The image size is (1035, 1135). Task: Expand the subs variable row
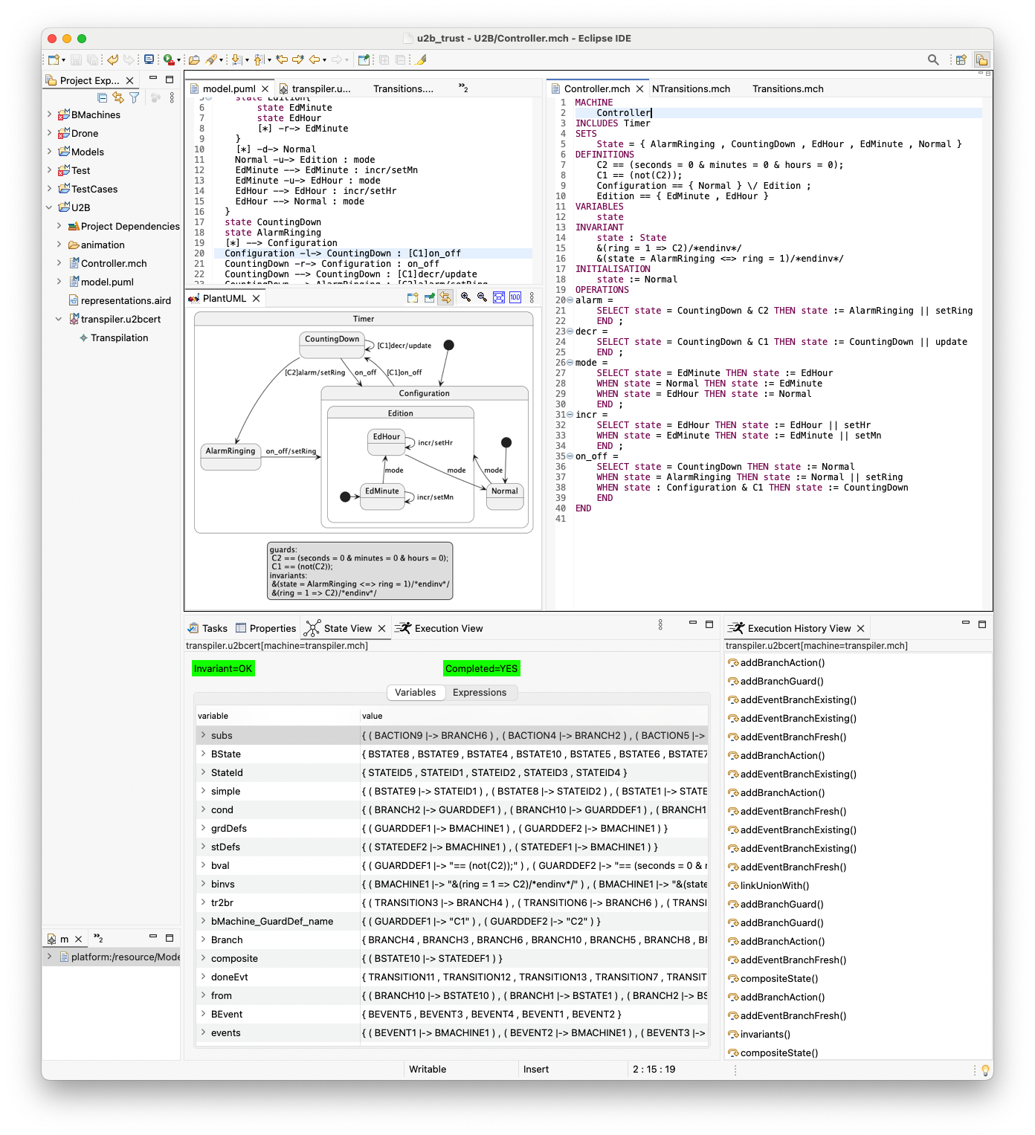tap(203, 734)
